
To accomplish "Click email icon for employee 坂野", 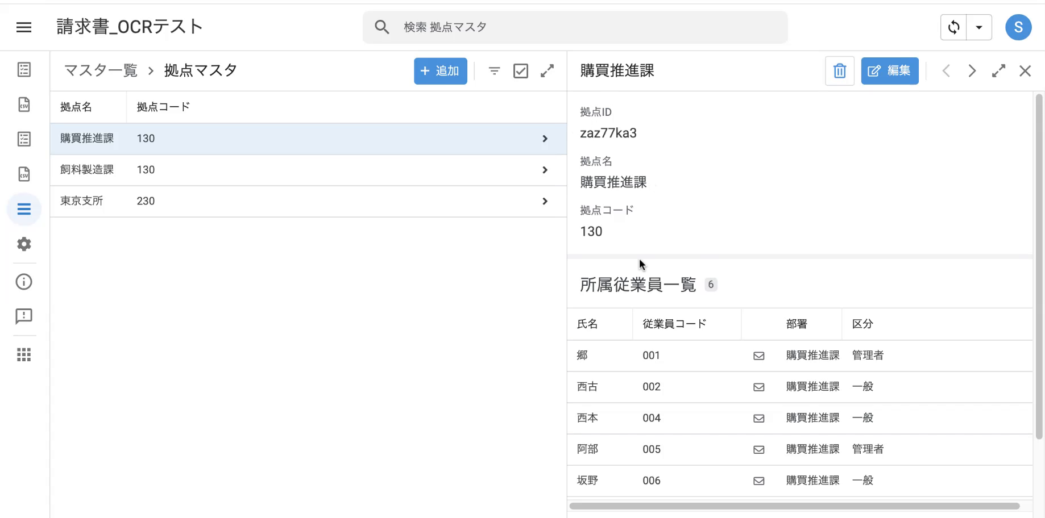I will pyautogui.click(x=759, y=481).
